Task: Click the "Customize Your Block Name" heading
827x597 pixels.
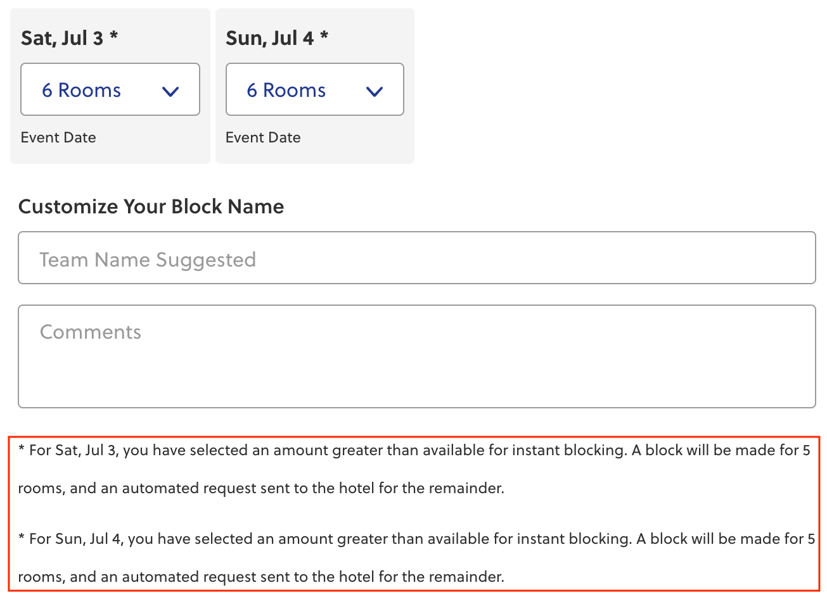Action: click(x=151, y=206)
